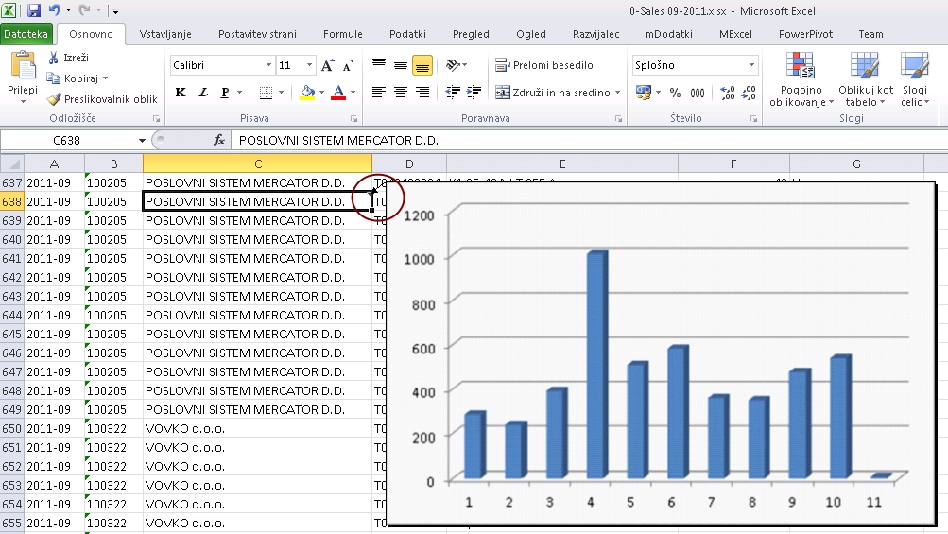Open the font size 11 dropdown
The image size is (948, 534).
coord(309,66)
